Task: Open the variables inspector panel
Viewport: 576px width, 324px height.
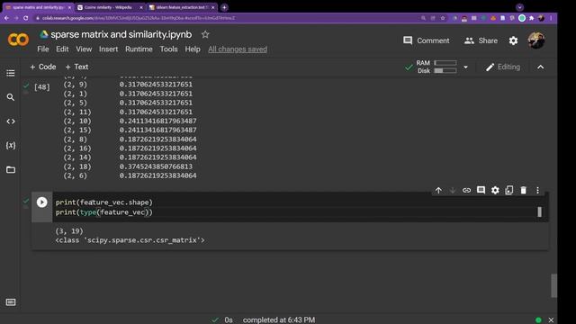Action: pos(10,146)
